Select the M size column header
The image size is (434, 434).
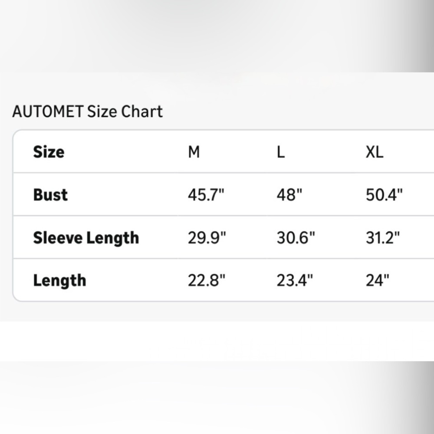point(194,152)
